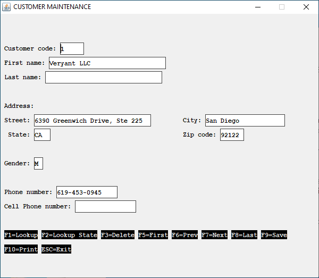319x278 pixels.
Task: Click the Gender field
Action: click(x=38, y=164)
